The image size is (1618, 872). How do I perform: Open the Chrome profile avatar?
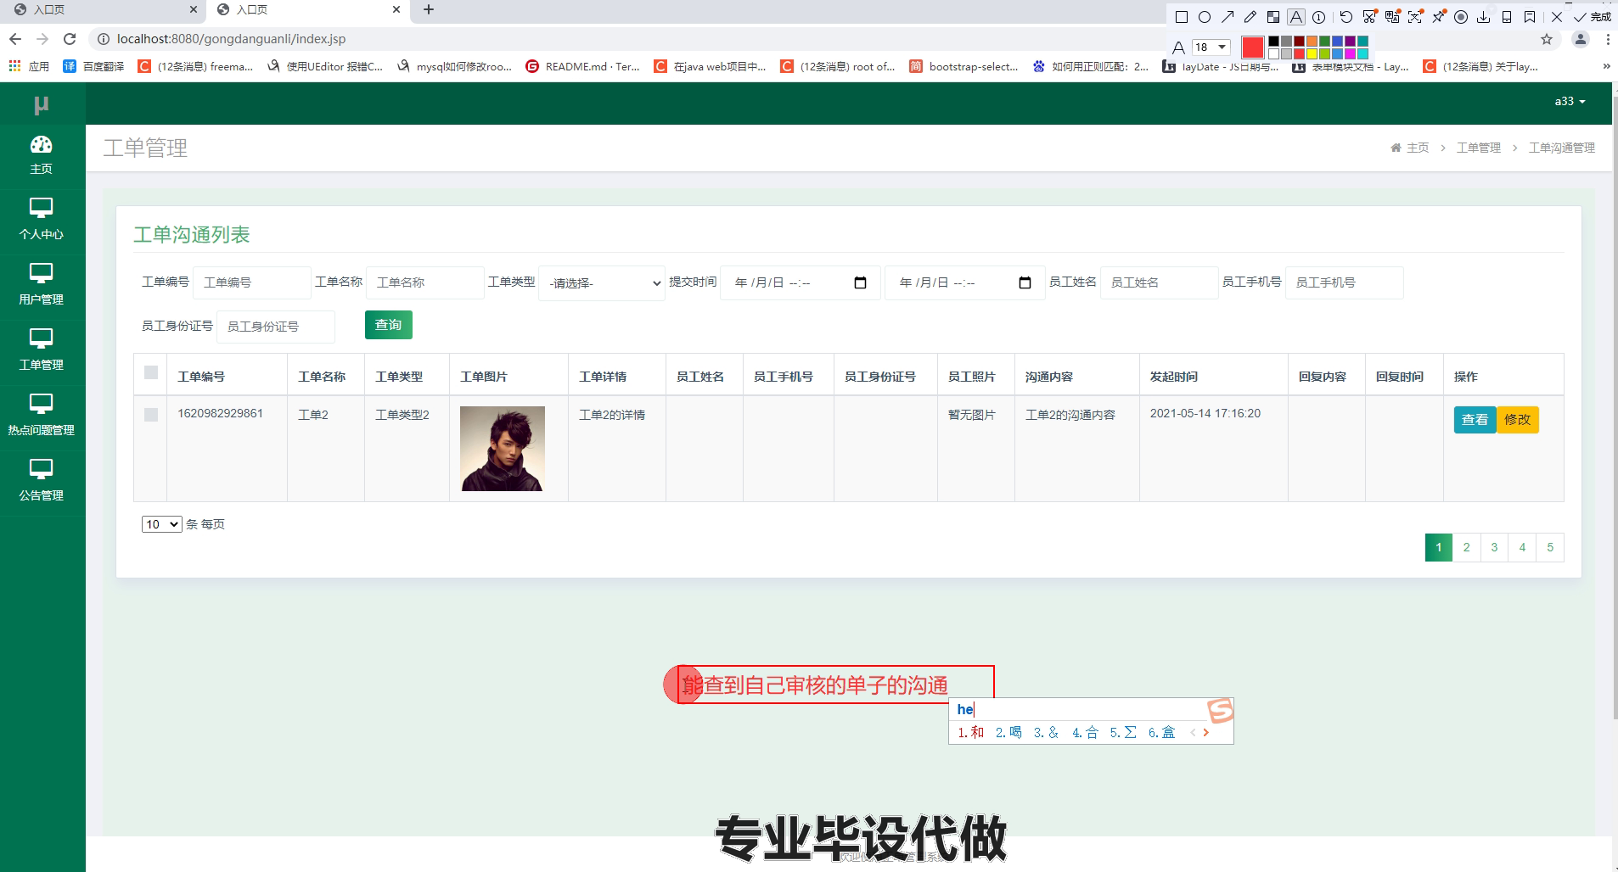pyautogui.click(x=1581, y=39)
